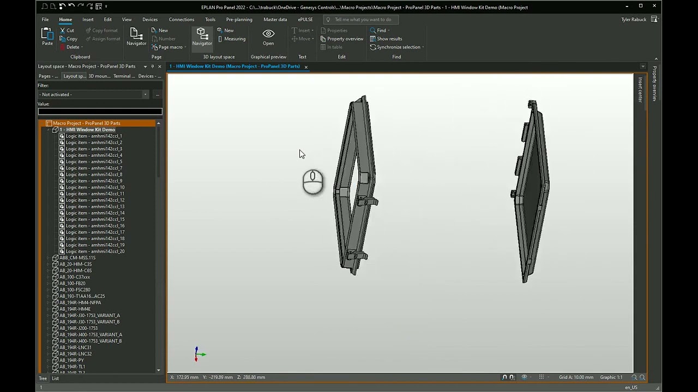Select Logic item - amhmi142ccl_10

tap(95, 187)
